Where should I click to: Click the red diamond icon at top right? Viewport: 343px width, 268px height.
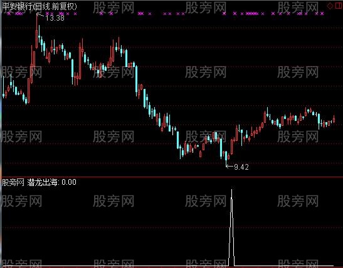[x=330, y=6]
